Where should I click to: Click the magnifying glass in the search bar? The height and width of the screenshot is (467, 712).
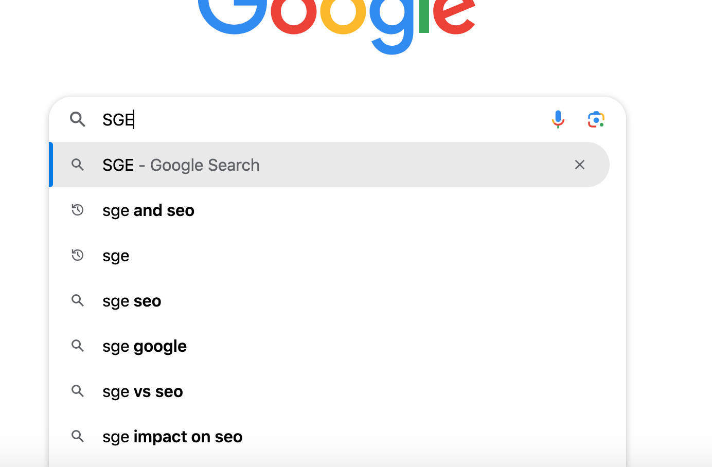[78, 119]
